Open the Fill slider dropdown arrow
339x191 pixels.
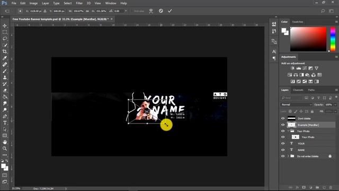(335, 111)
